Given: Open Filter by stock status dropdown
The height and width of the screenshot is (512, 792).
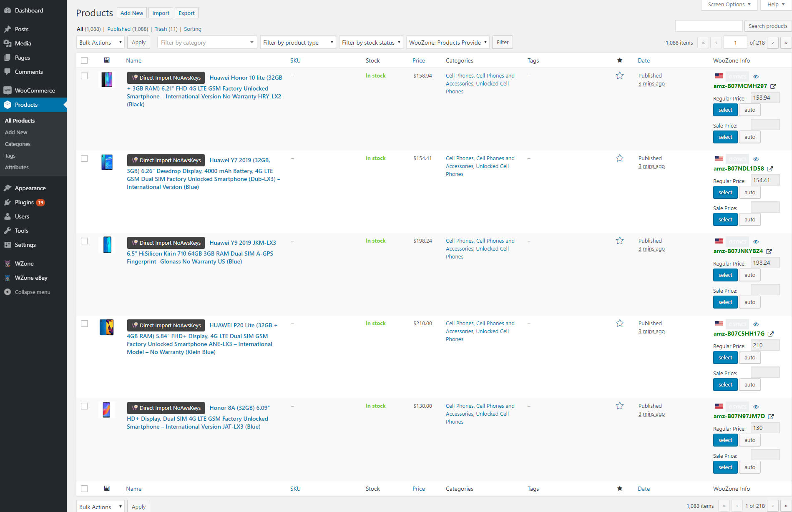Looking at the screenshot, I should tap(371, 43).
